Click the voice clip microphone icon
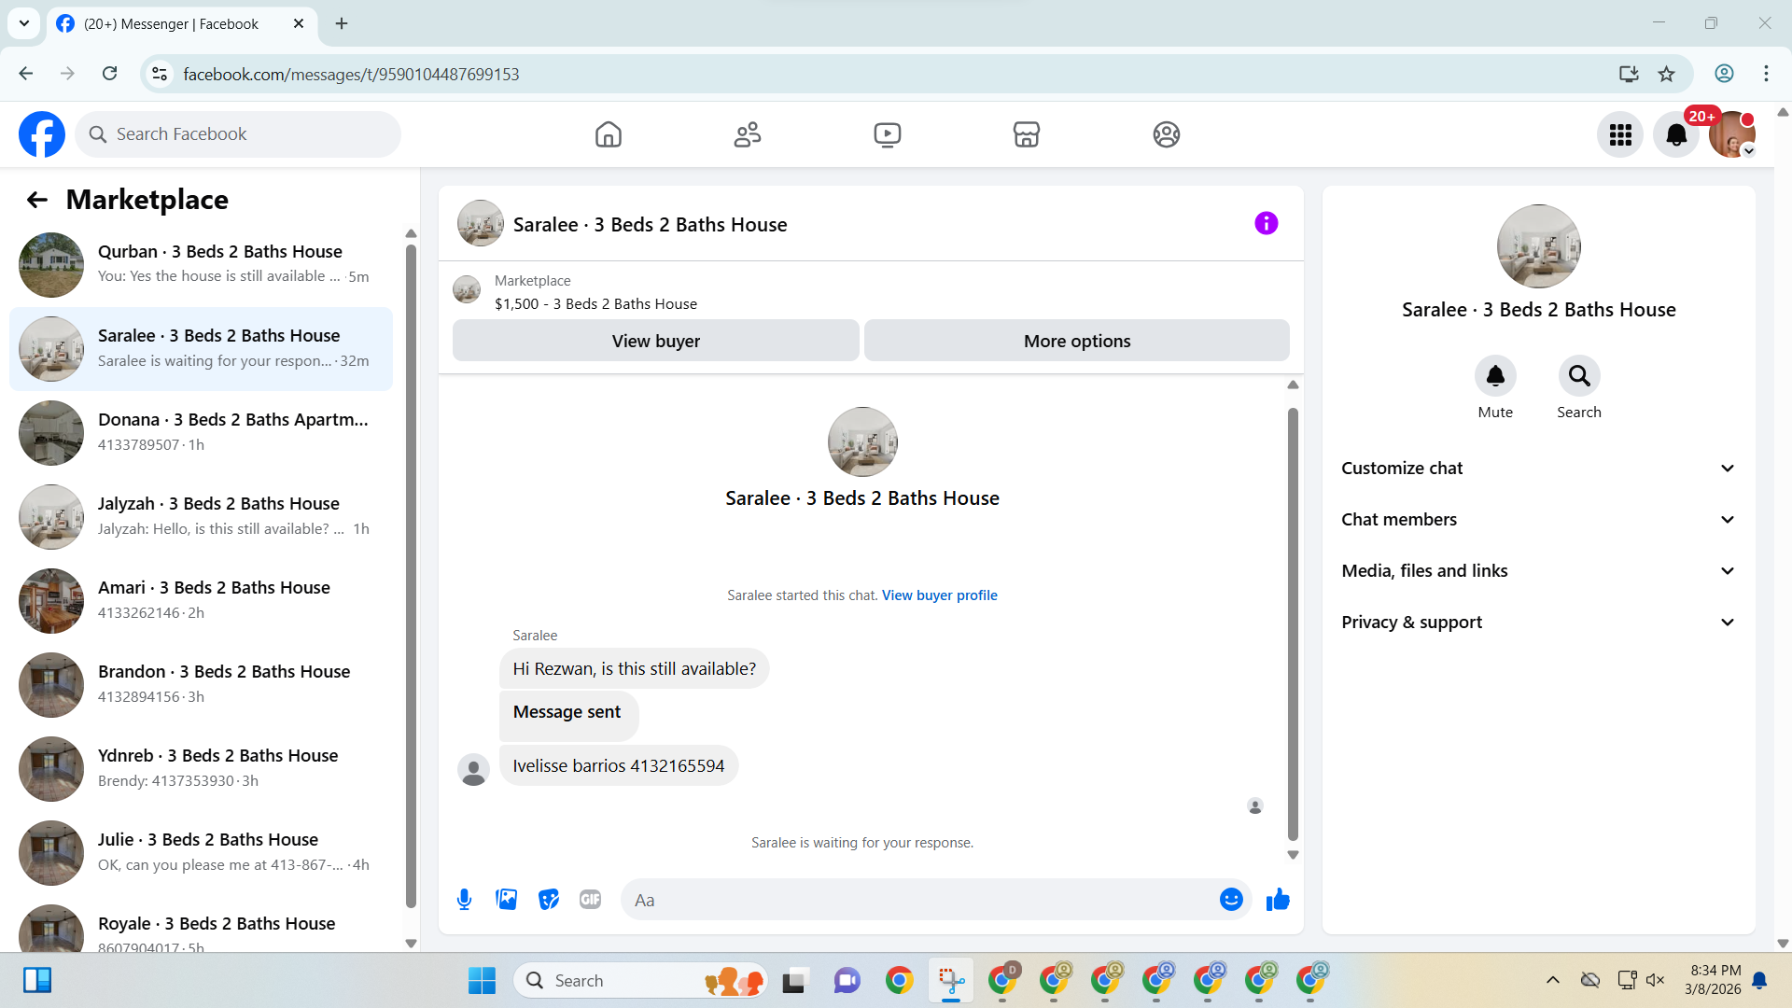Viewport: 1792px width, 1008px height. click(x=464, y=900)
